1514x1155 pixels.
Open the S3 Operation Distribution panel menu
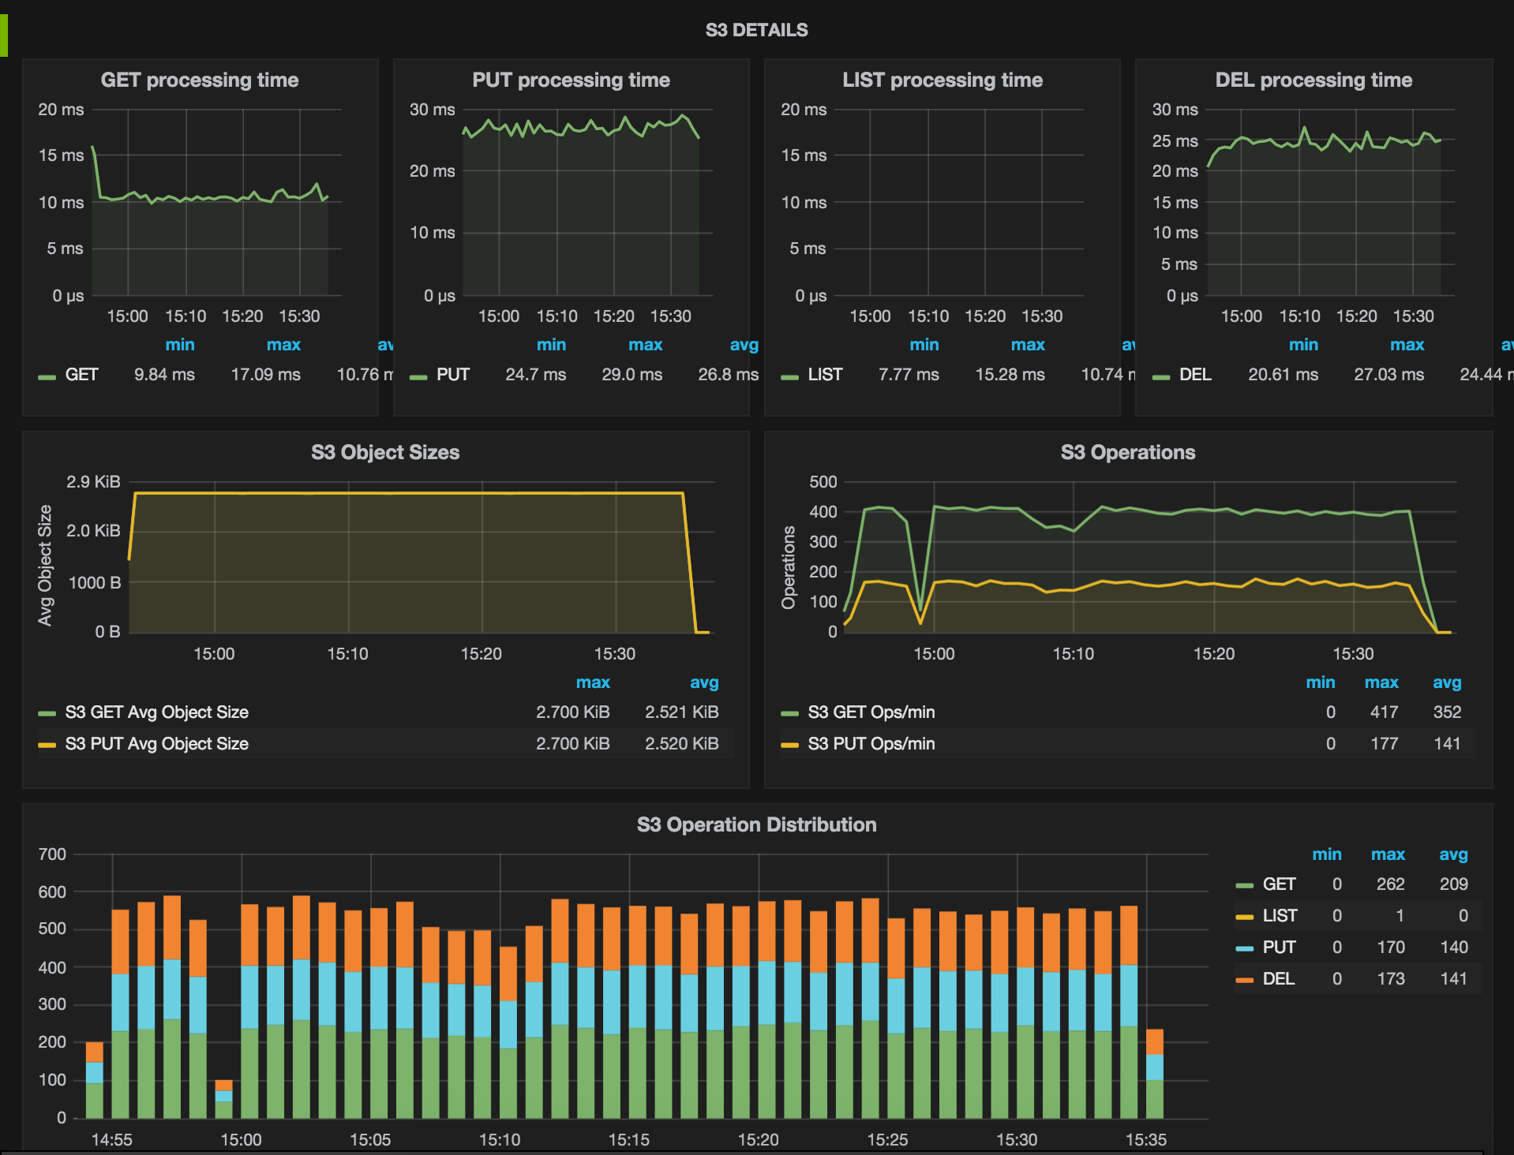tap(757, 824)
